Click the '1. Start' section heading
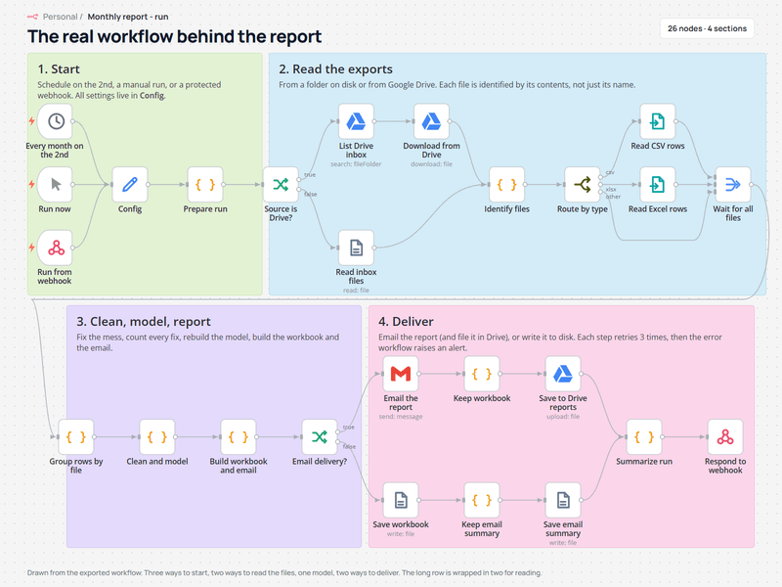 (59, 68)
